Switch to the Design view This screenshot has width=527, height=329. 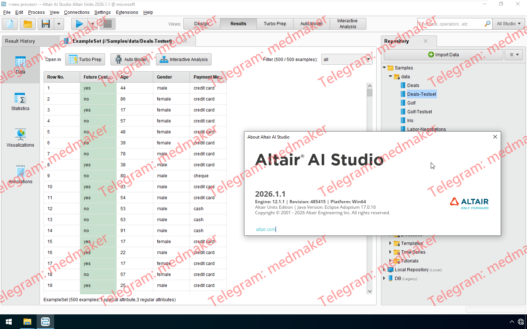tap(202, 24)
